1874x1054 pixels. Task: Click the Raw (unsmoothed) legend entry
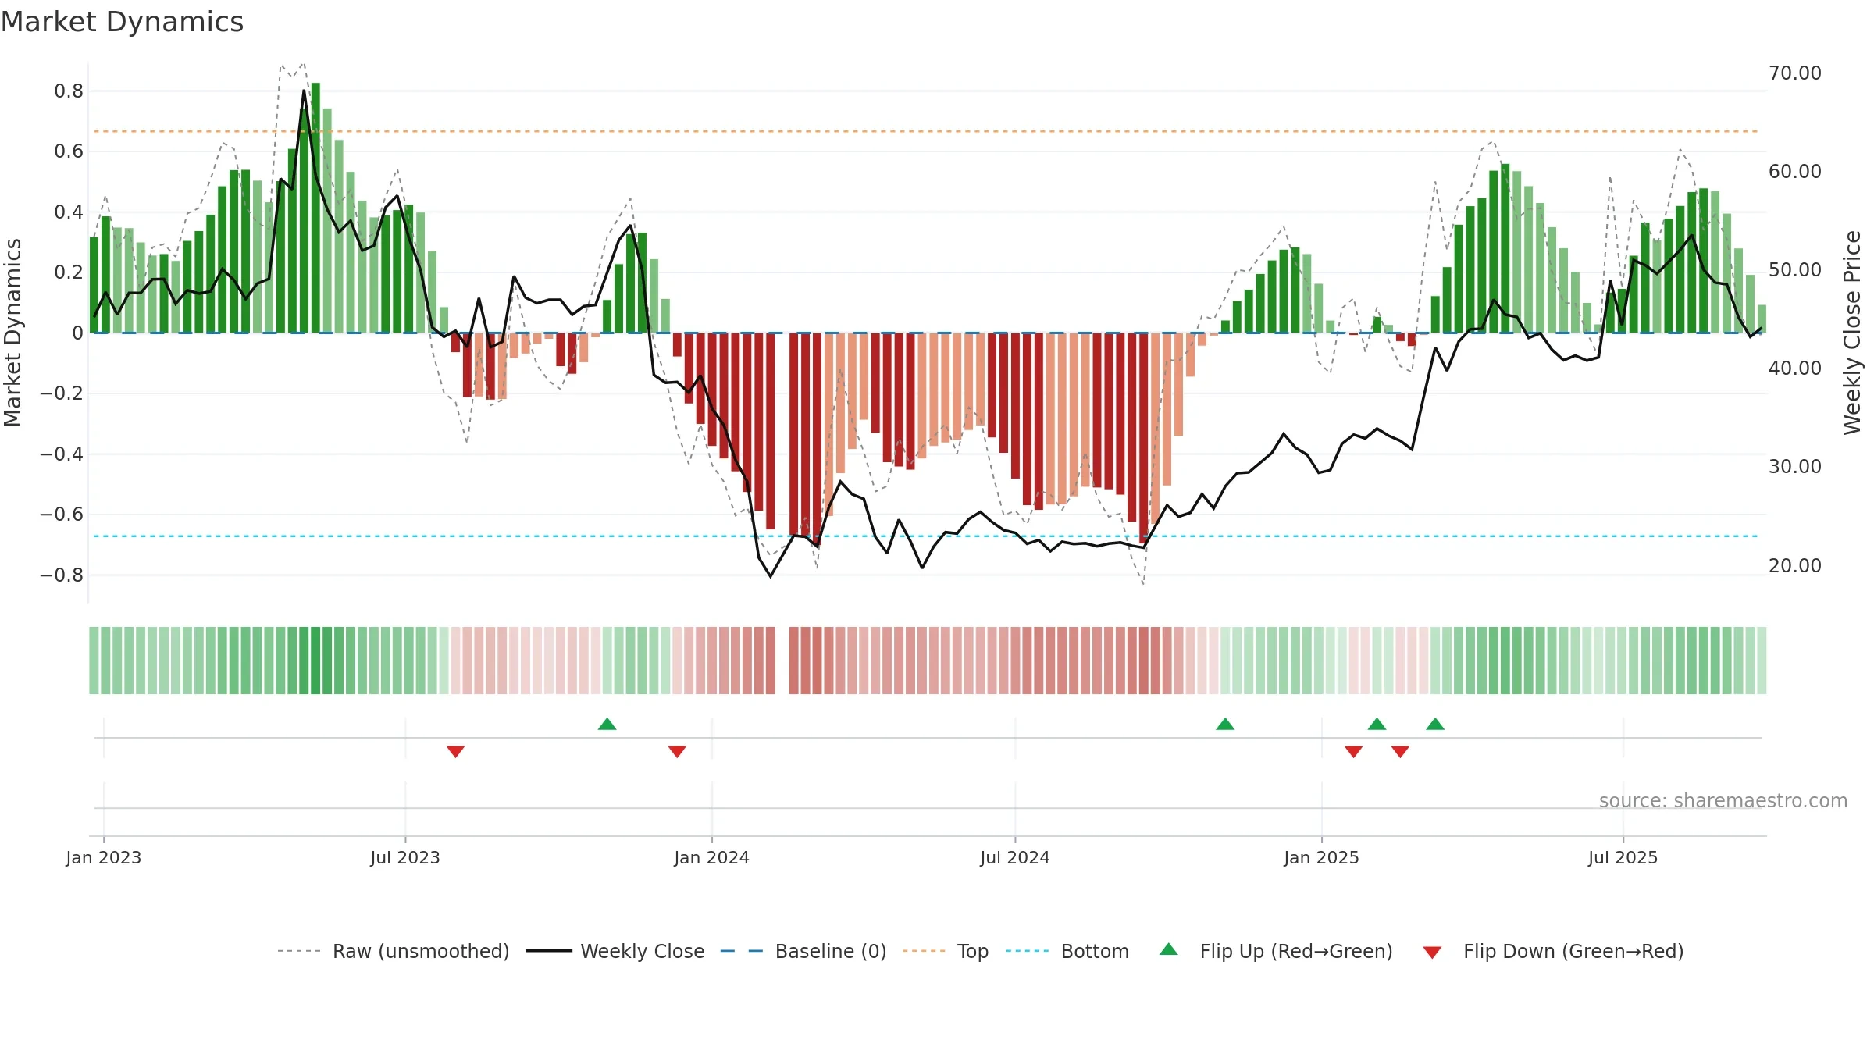394,951
